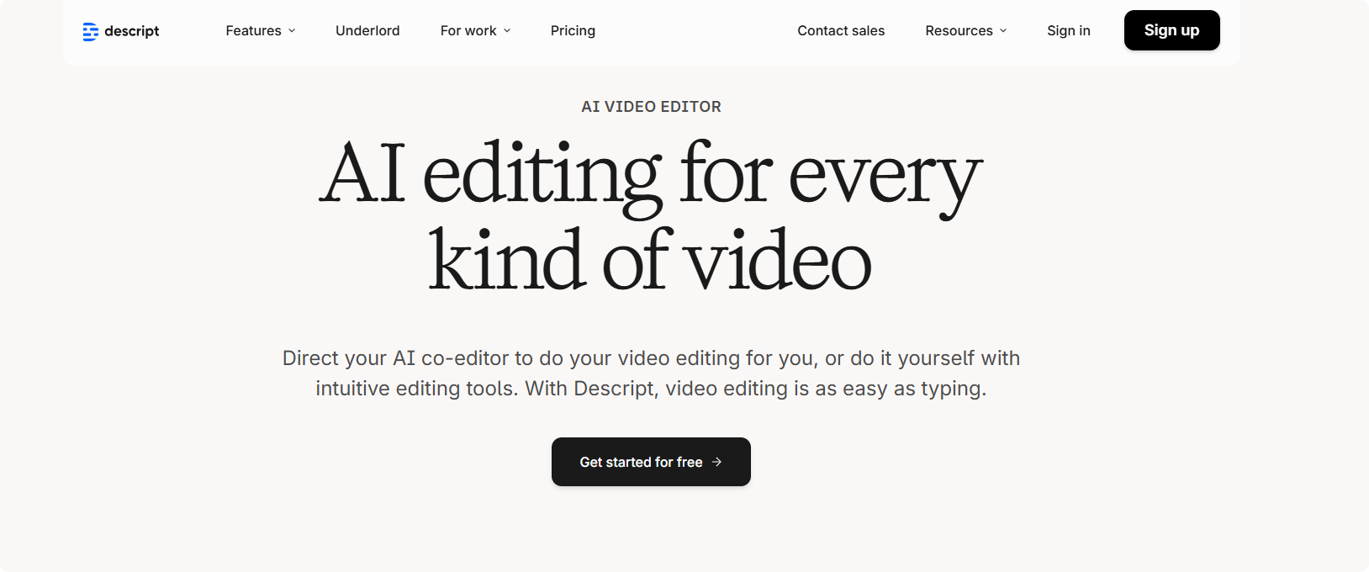Click the 'Direct your AI co-editor' paragraph line
The height and width of the screenshot is (572, 1369).
tap(651, 358)
